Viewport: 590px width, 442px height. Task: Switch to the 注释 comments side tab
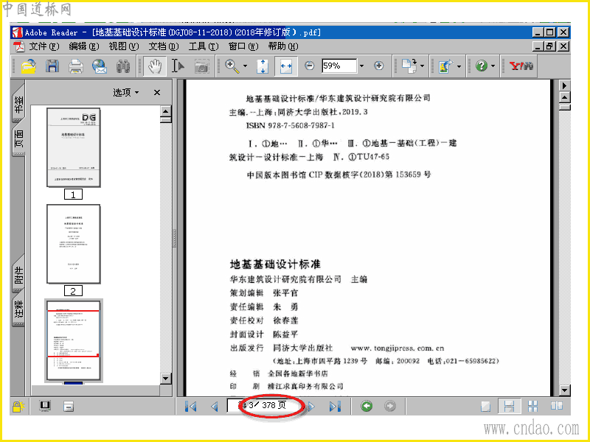[19, 309]
